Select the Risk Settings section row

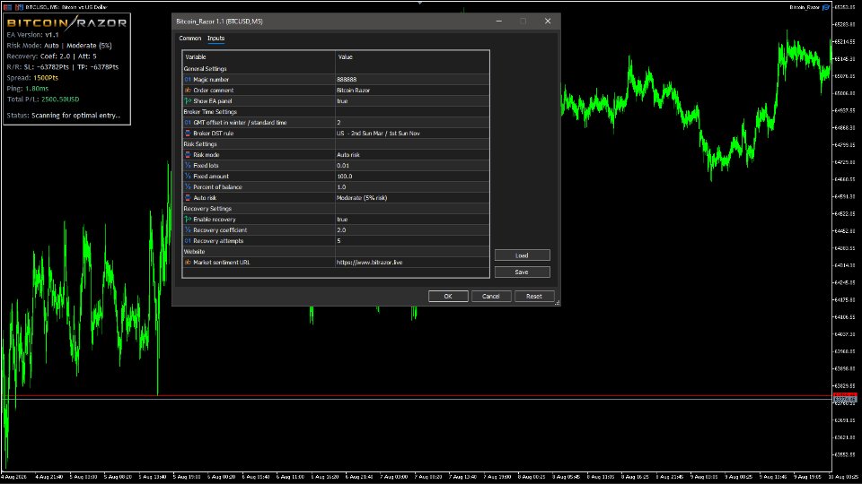(335, 143)
